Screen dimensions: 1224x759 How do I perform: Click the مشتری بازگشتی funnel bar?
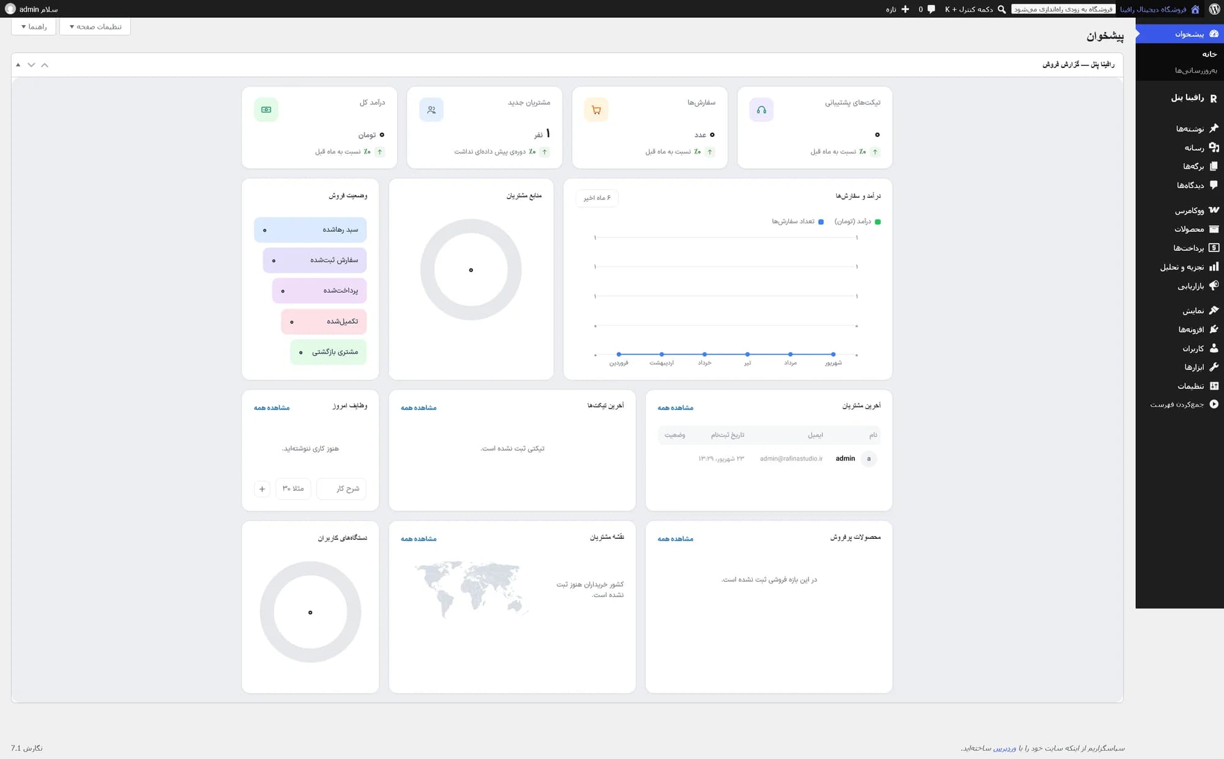point(329,352)
